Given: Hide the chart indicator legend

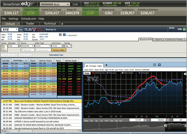Looking at the screenshot, I should [x=87, y=73].
